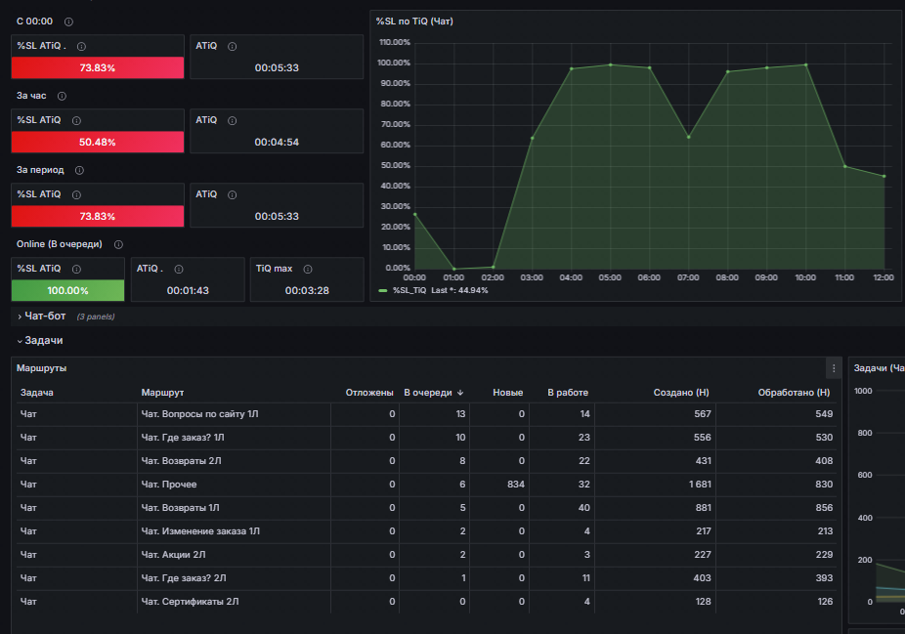905x634 pixels.
Task: Sort table by 'Маршрут' column header
Action: [x=163, y=393]
